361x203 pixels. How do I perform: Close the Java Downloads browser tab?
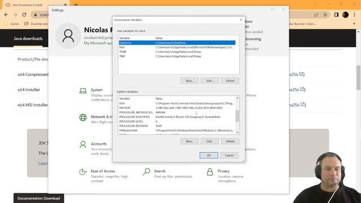point(65,5)
